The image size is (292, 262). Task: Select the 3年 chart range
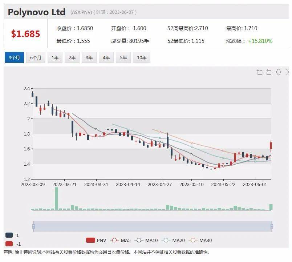[89, 57]
